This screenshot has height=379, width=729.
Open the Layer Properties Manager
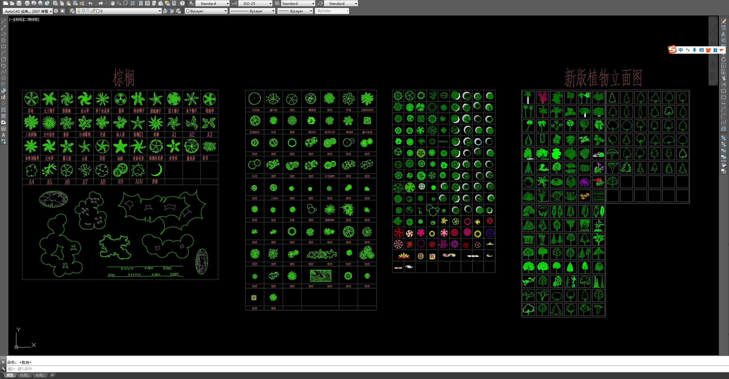72,11
